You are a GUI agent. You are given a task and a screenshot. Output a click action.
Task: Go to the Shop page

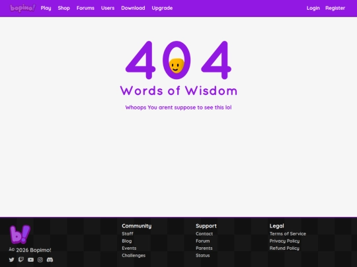[63, 8]
